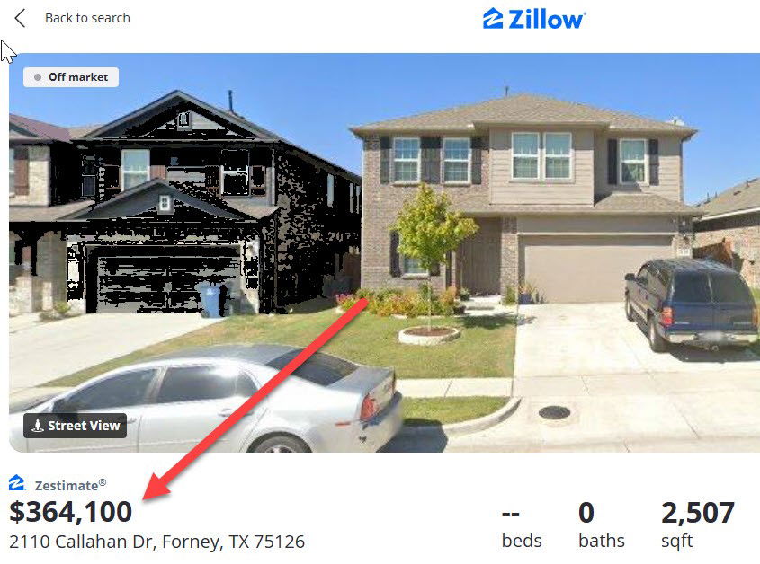
Task: Click the sqft label under 2,507
Action: click(676, 542)
